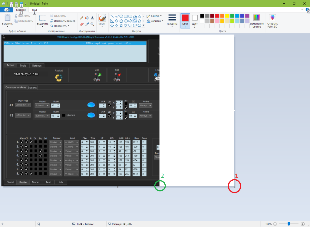This screenshot has height=227, width=310.
Task: Choose the Oval shape
Action: pyautogui.click(x=121, y=16)
